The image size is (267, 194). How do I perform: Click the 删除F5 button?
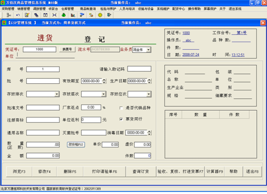70,172
